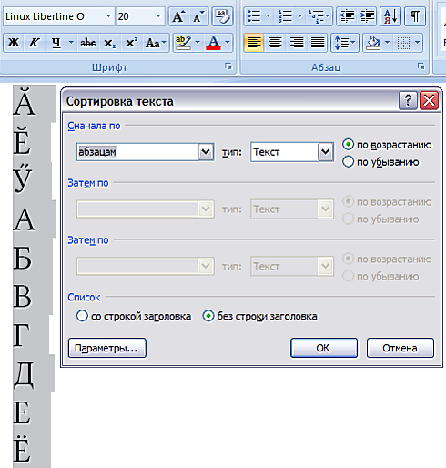Open the red font color dropdown arrow
Image resolution: width=446 pixels, height=468 pixels.
click(x=228, y=43)
